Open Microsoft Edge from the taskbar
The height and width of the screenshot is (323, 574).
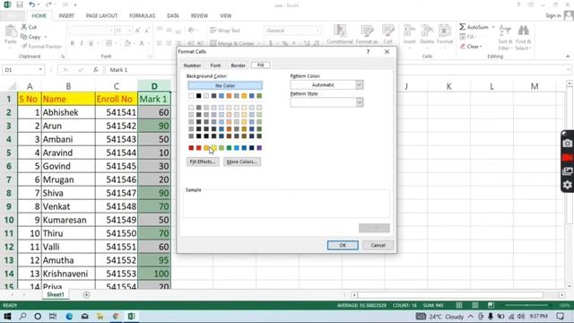69,316
